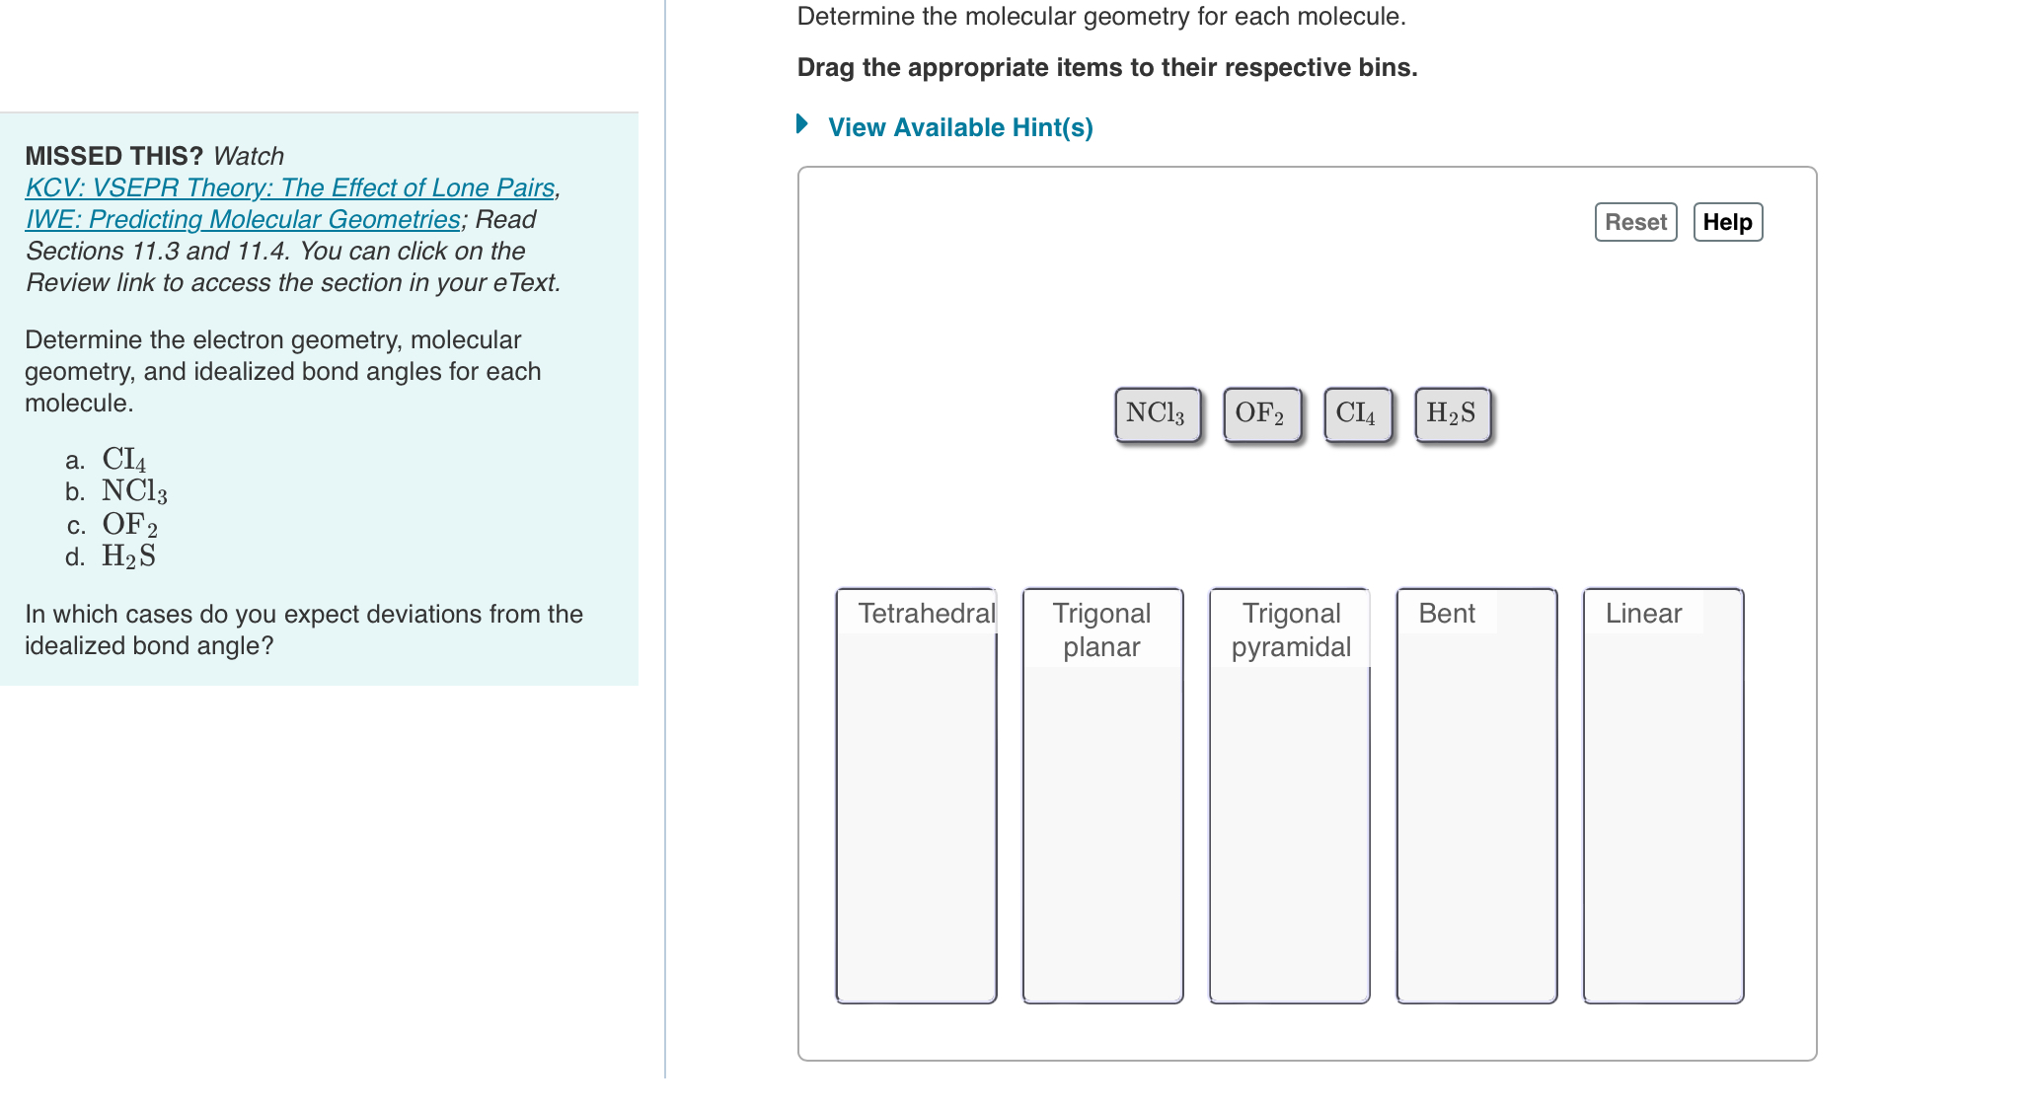Image resolution: width=2034 pixels, height=1110 pixels.
Task: Click the Reset button
Action: point(1634,222)
